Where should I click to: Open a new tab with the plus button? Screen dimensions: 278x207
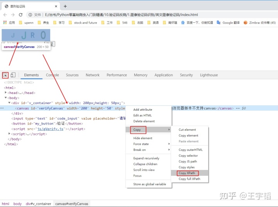click(65, 7)
